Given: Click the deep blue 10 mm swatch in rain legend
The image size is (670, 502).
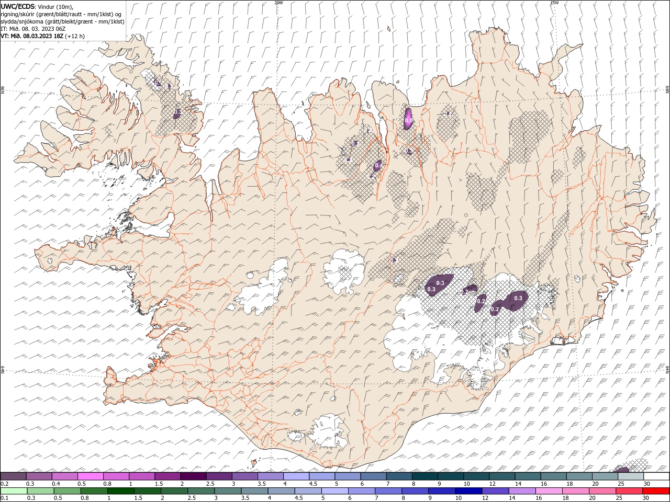Looking at the screenshot, I should [468, 492].
